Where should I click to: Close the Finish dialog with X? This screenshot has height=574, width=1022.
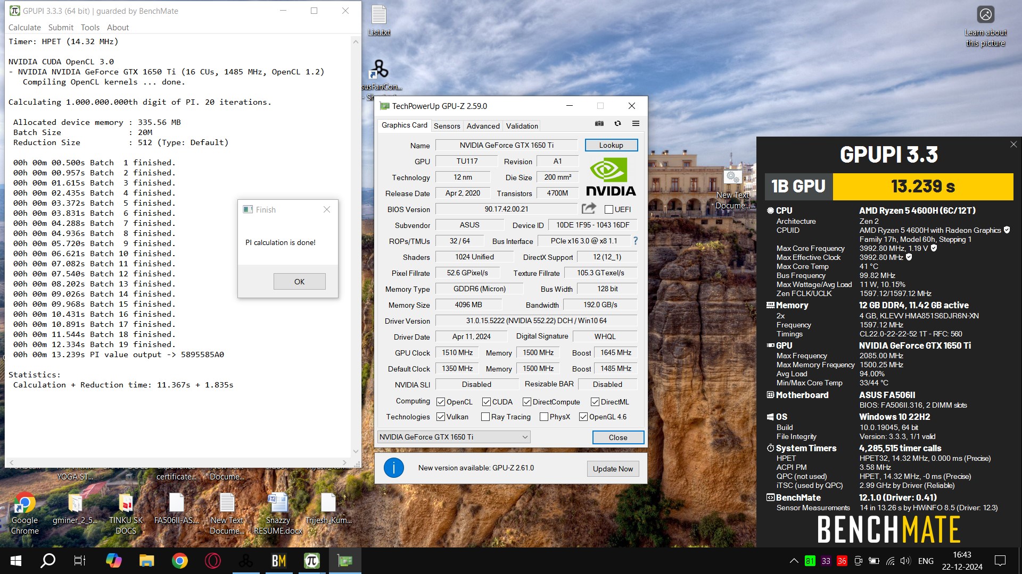(327, 209)
